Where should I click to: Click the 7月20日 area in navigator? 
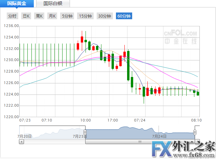(x=24, y=136)
